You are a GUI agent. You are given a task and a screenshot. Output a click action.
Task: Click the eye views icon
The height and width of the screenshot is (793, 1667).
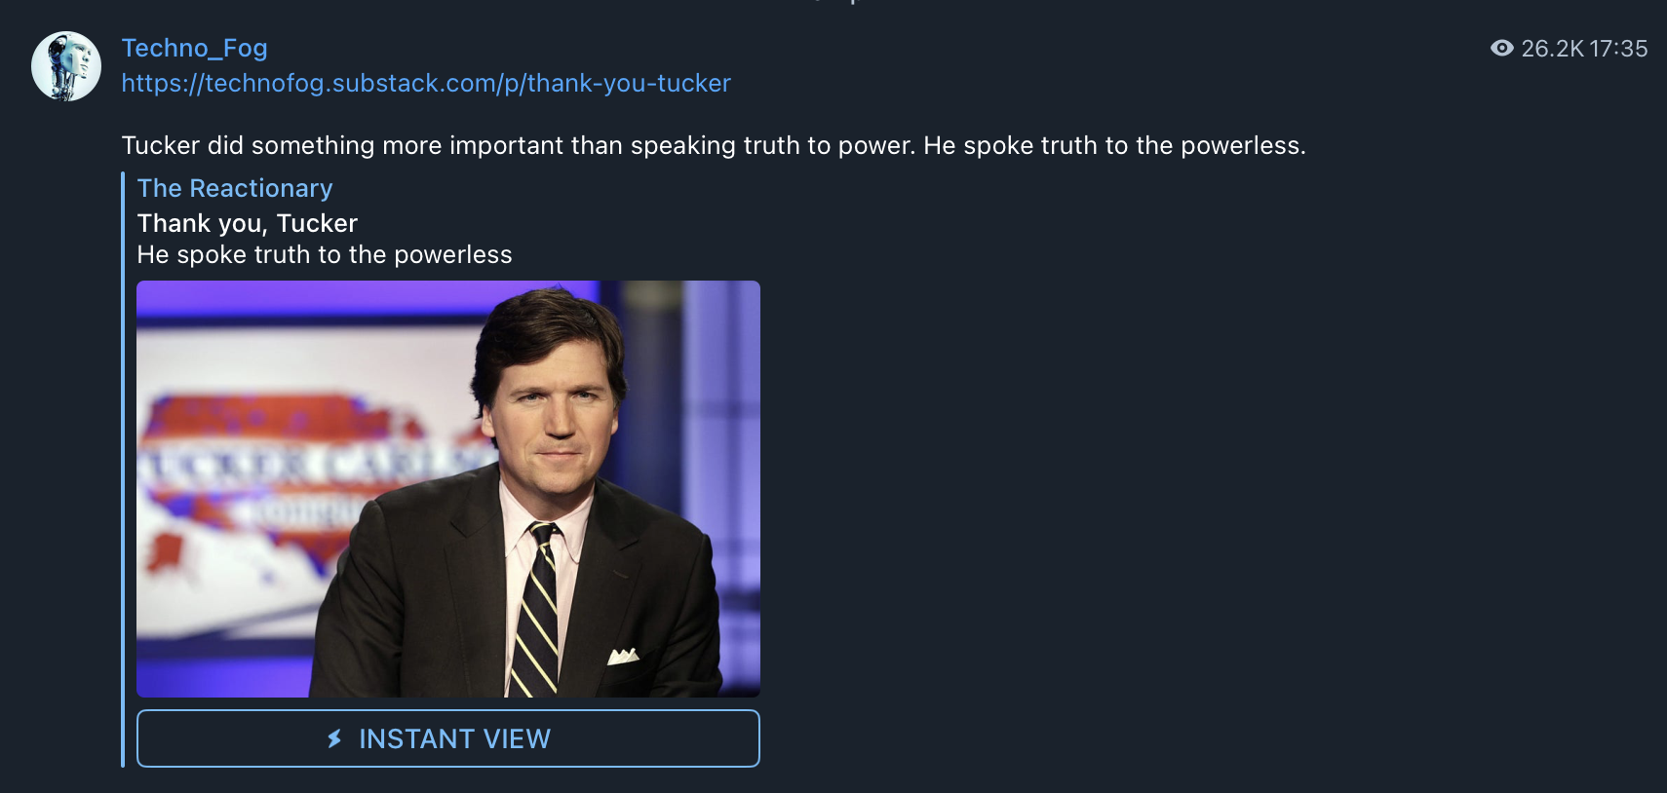(x=1502, y=48)
